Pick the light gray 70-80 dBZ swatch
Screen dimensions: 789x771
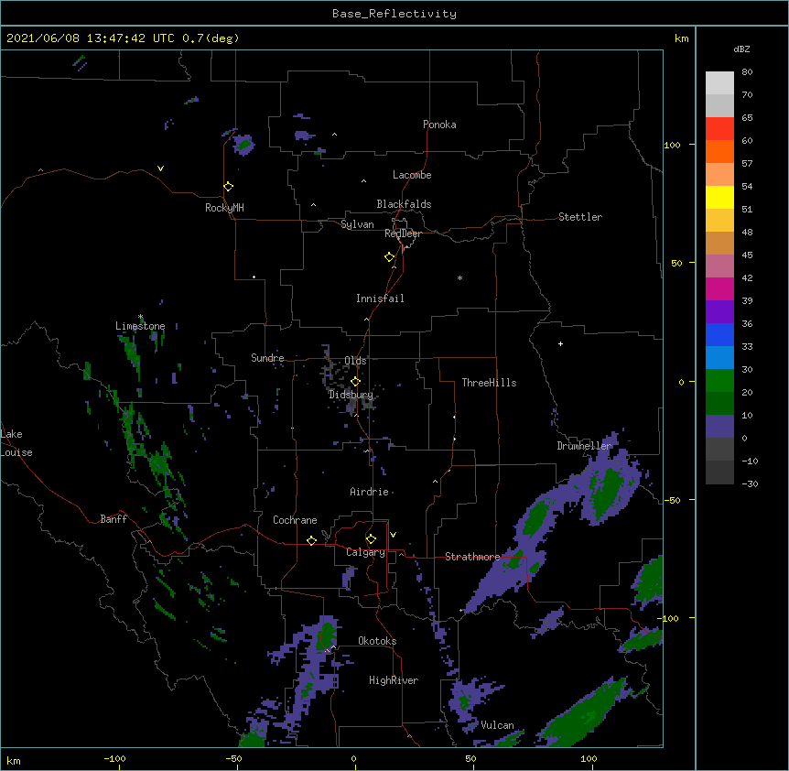tap(719, 83)
